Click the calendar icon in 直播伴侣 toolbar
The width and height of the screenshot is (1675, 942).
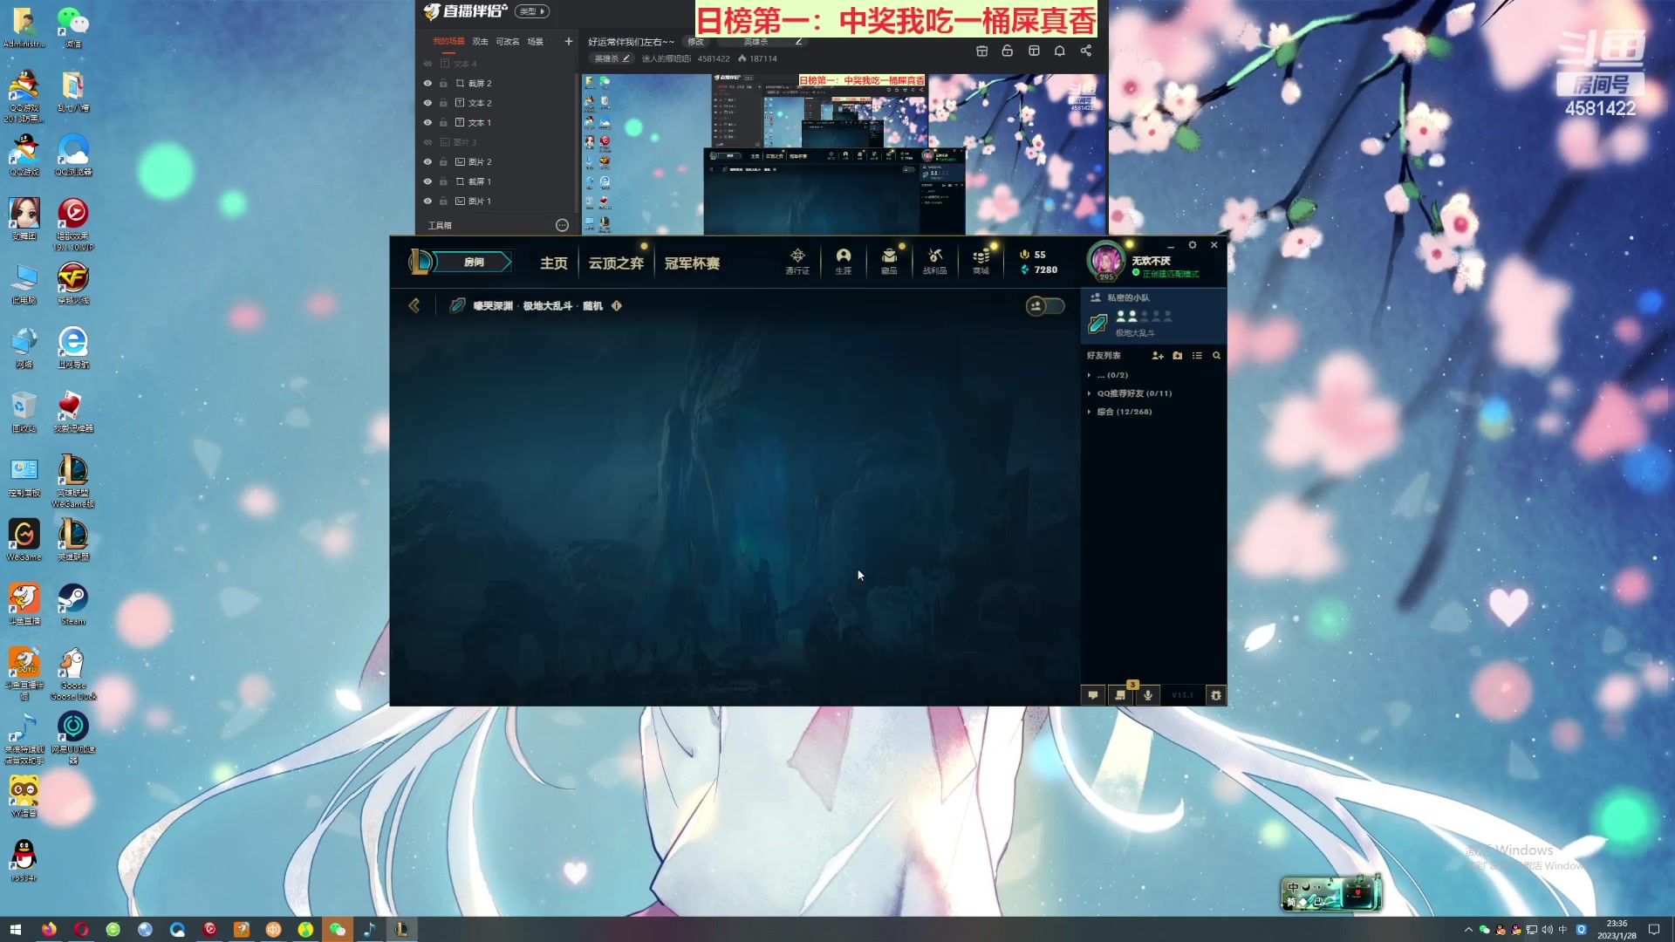pos(981,51)
